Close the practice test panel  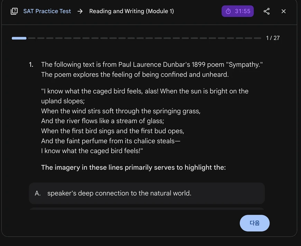point(284,11)
